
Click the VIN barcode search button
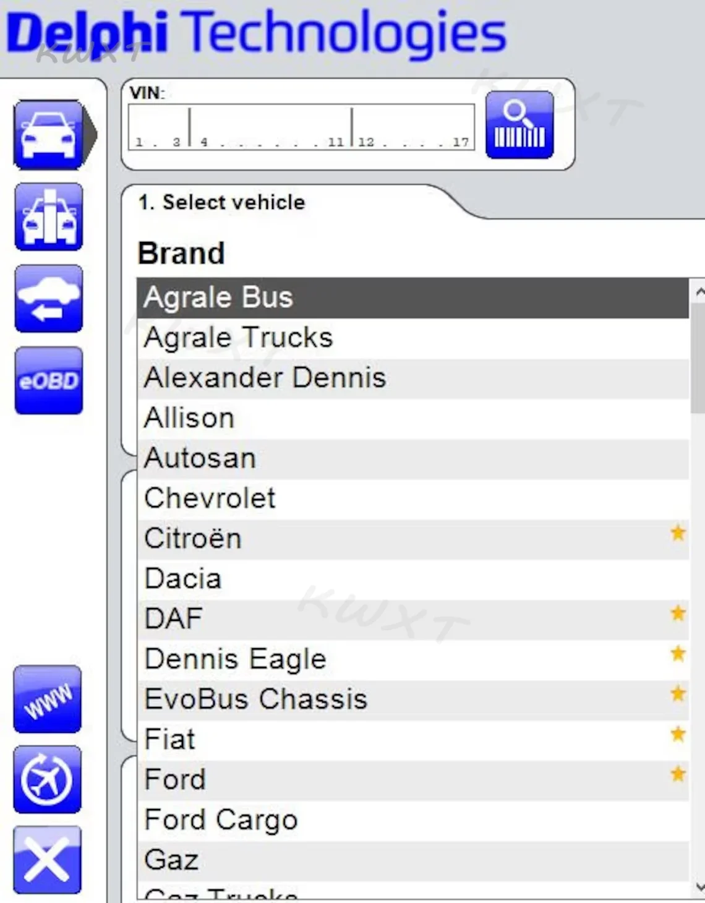(x=519, y=125)
